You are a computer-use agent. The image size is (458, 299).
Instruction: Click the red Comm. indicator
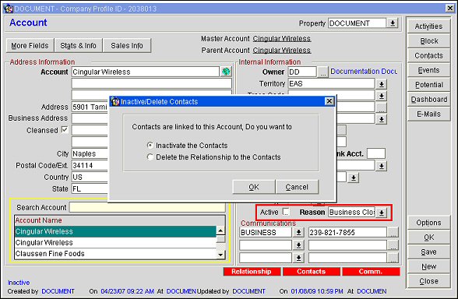coord(371,272)
